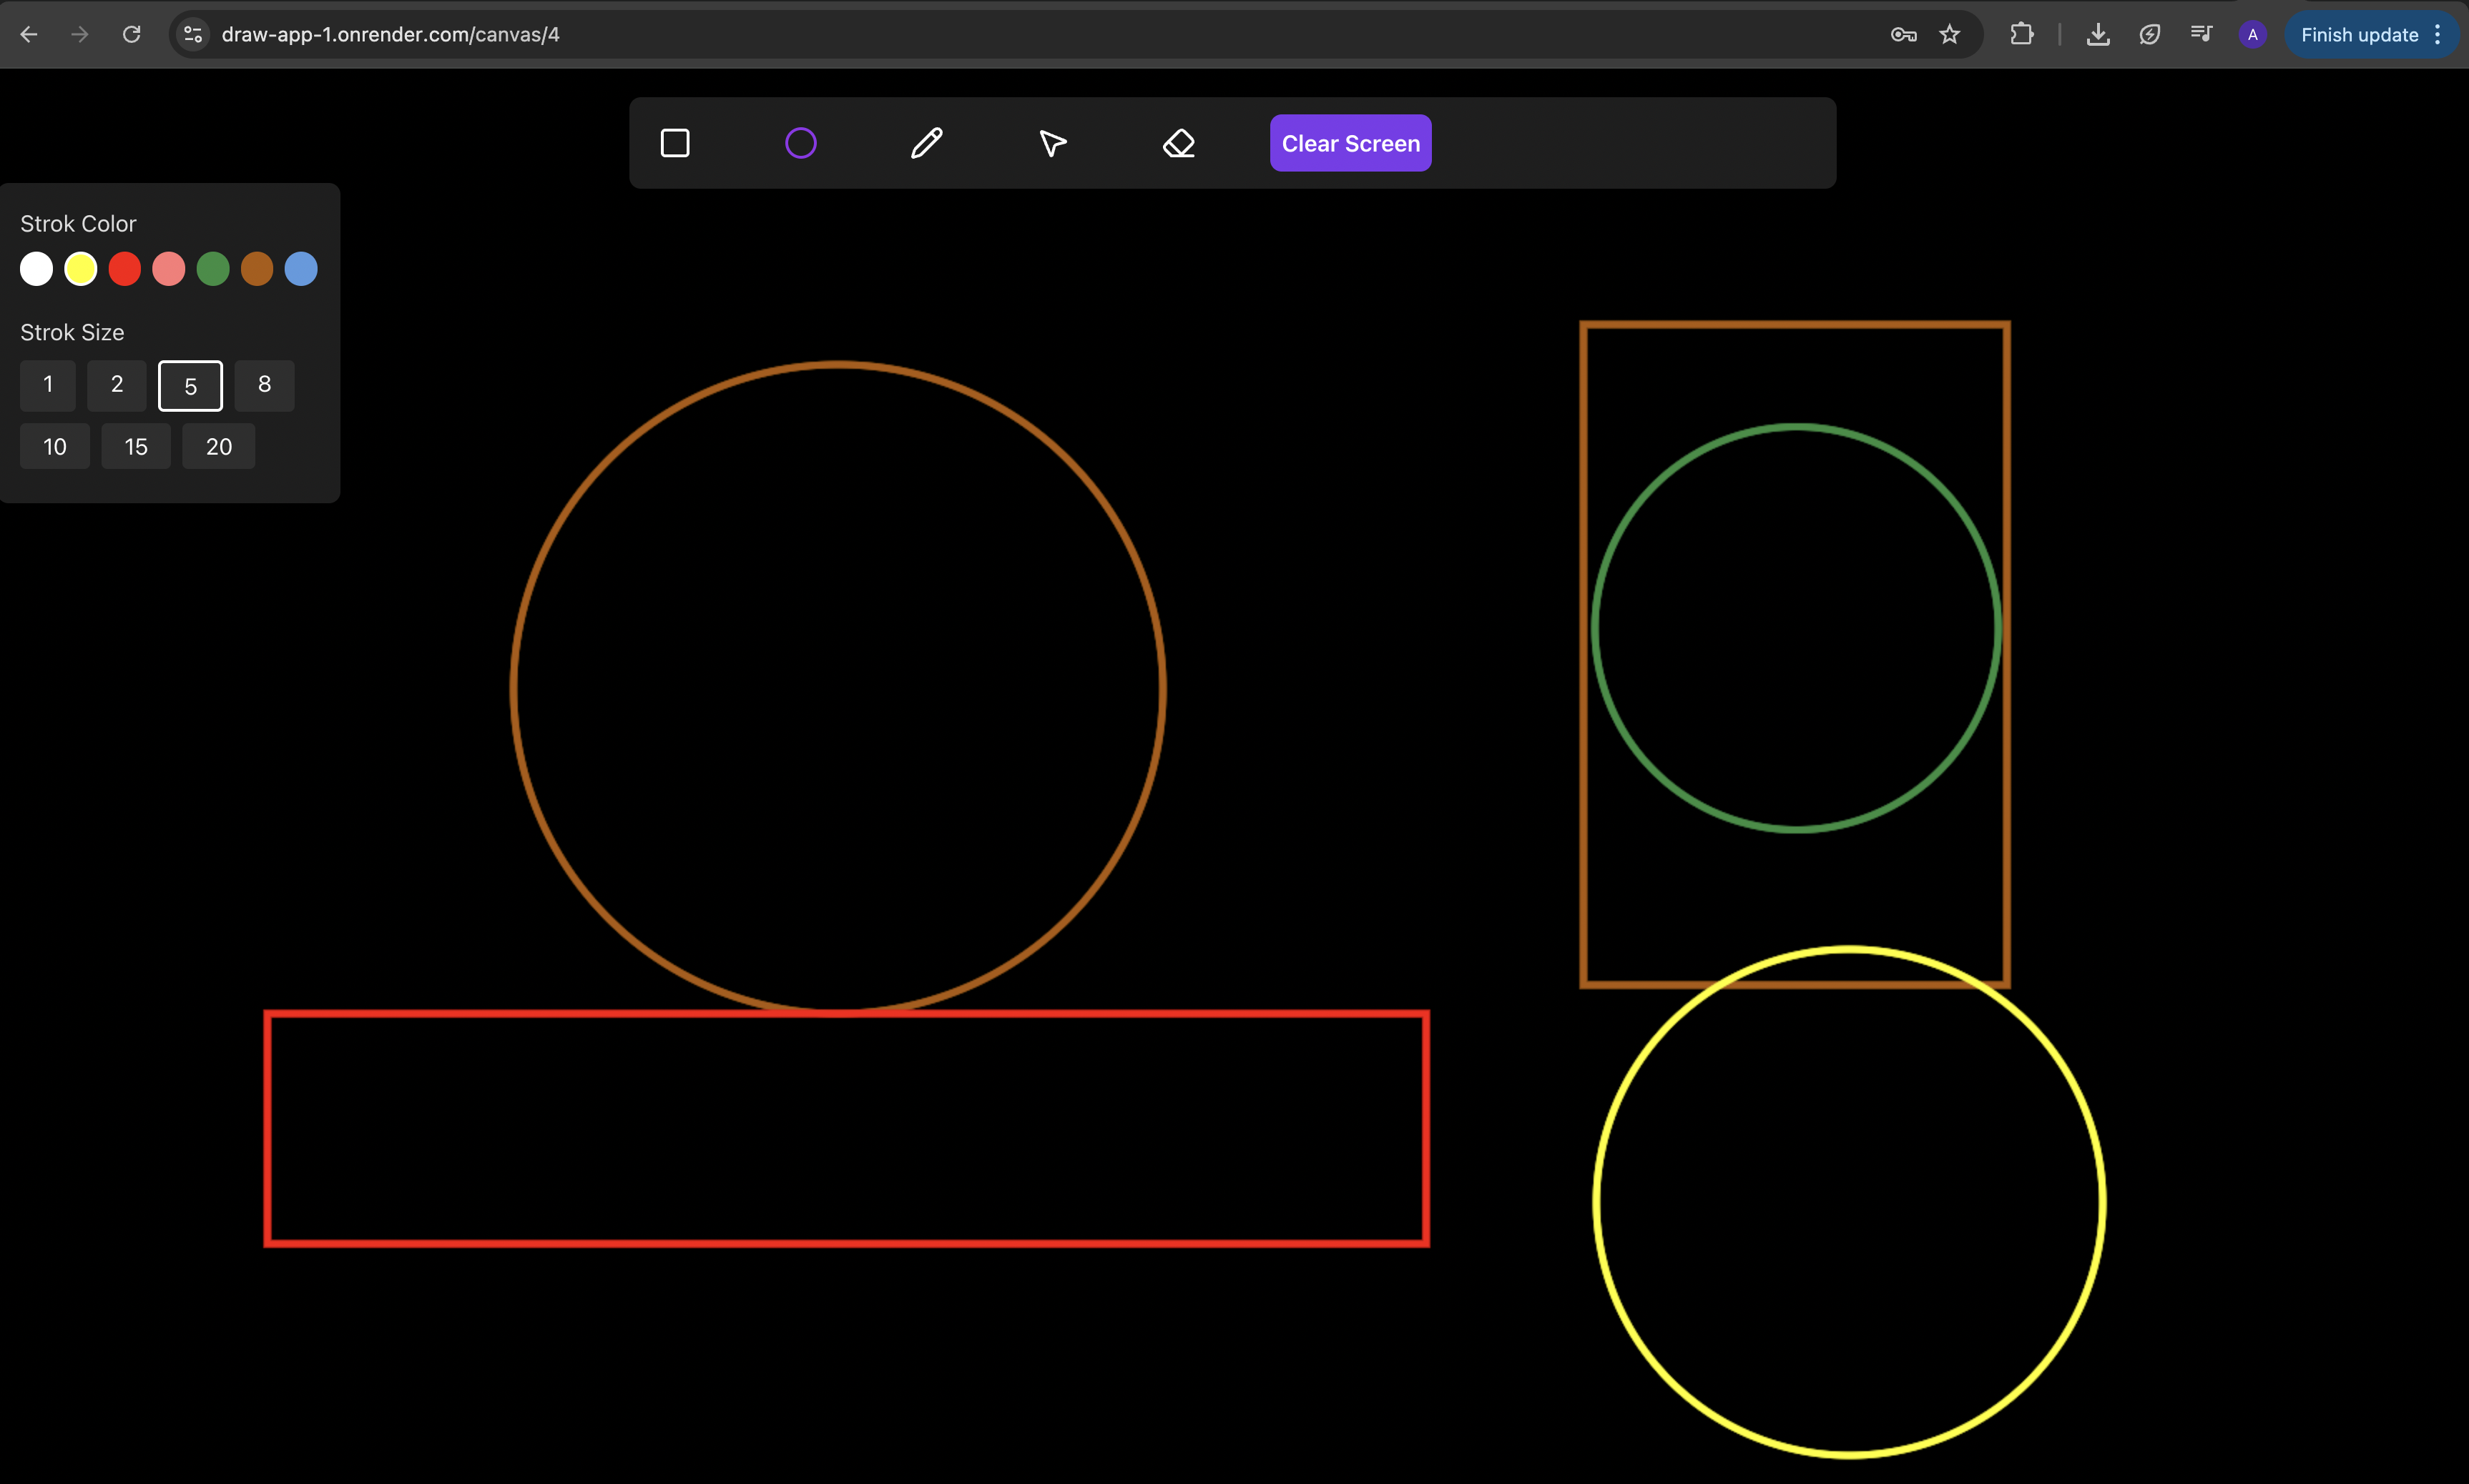
Task: Select stroke size 1
Action: [x=47, y=384]
